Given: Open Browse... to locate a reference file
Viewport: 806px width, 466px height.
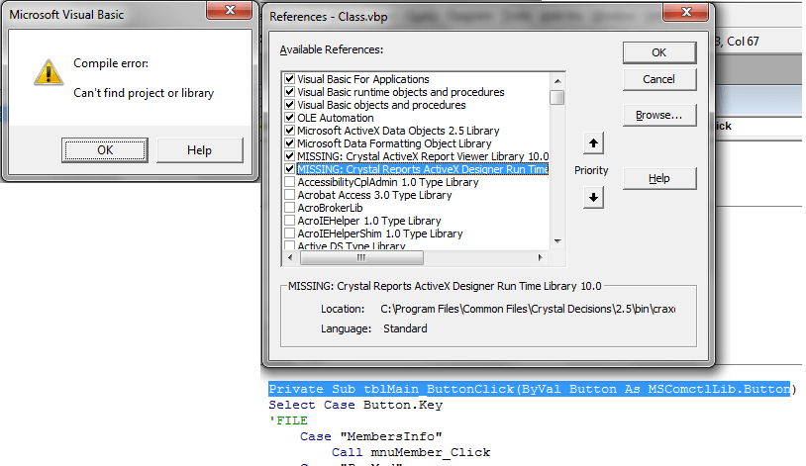Looking at the screenshot, I should click(659, 115).
